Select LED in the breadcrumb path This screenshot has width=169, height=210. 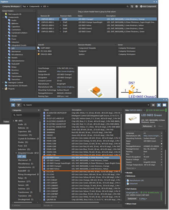coord(44,6)
